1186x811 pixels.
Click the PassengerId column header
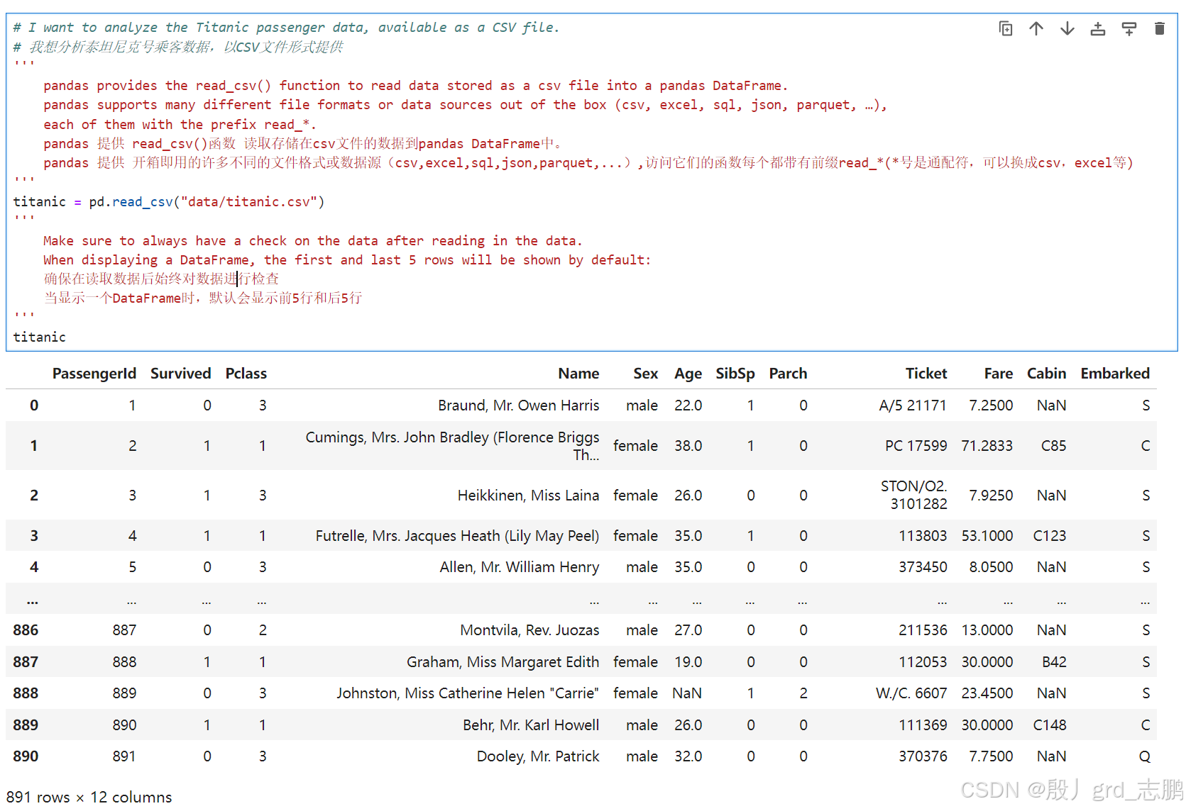click(94, 374)
